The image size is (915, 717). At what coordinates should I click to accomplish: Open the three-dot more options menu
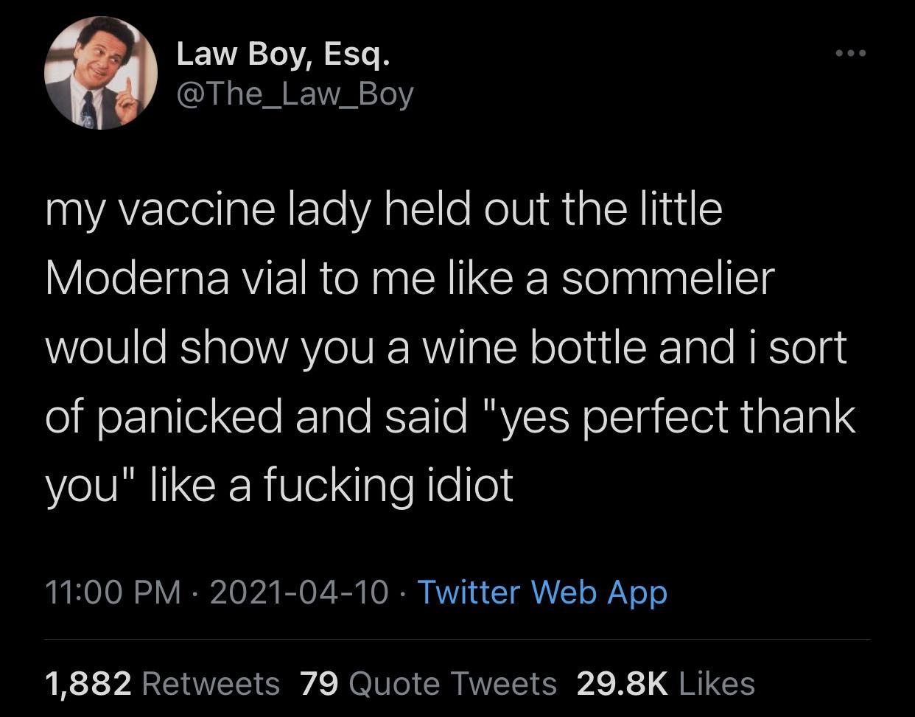pyautogui.click(x=851, y=53)
